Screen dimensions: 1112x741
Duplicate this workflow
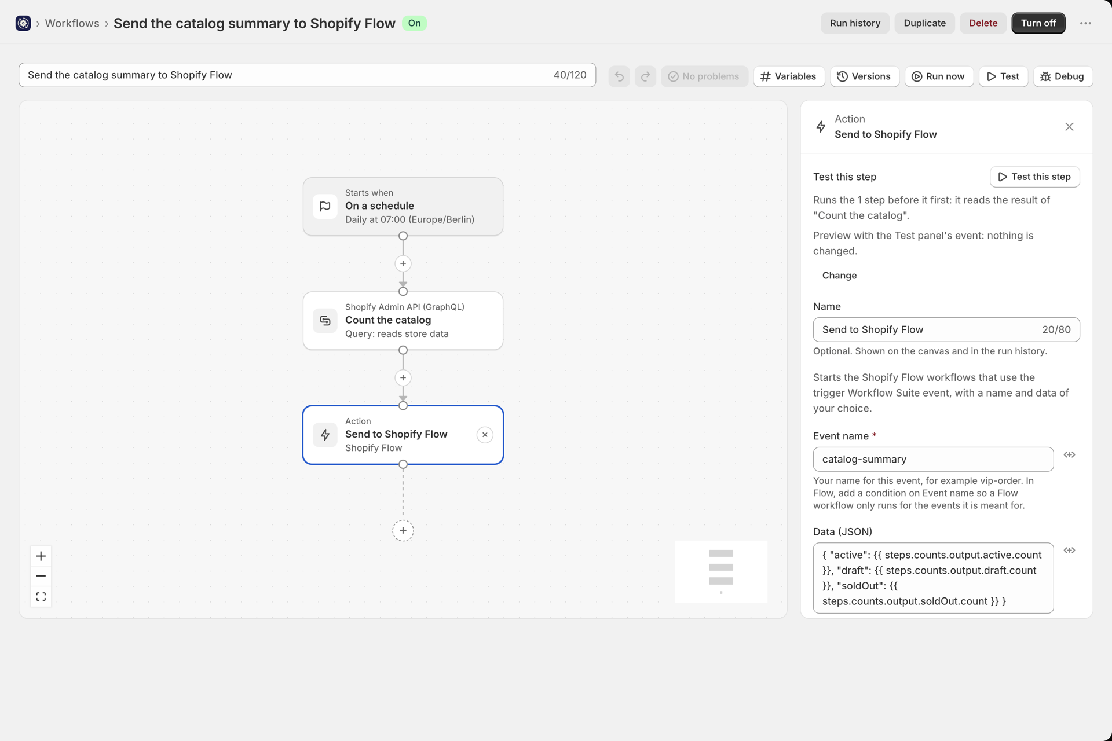tap(924, 23)
